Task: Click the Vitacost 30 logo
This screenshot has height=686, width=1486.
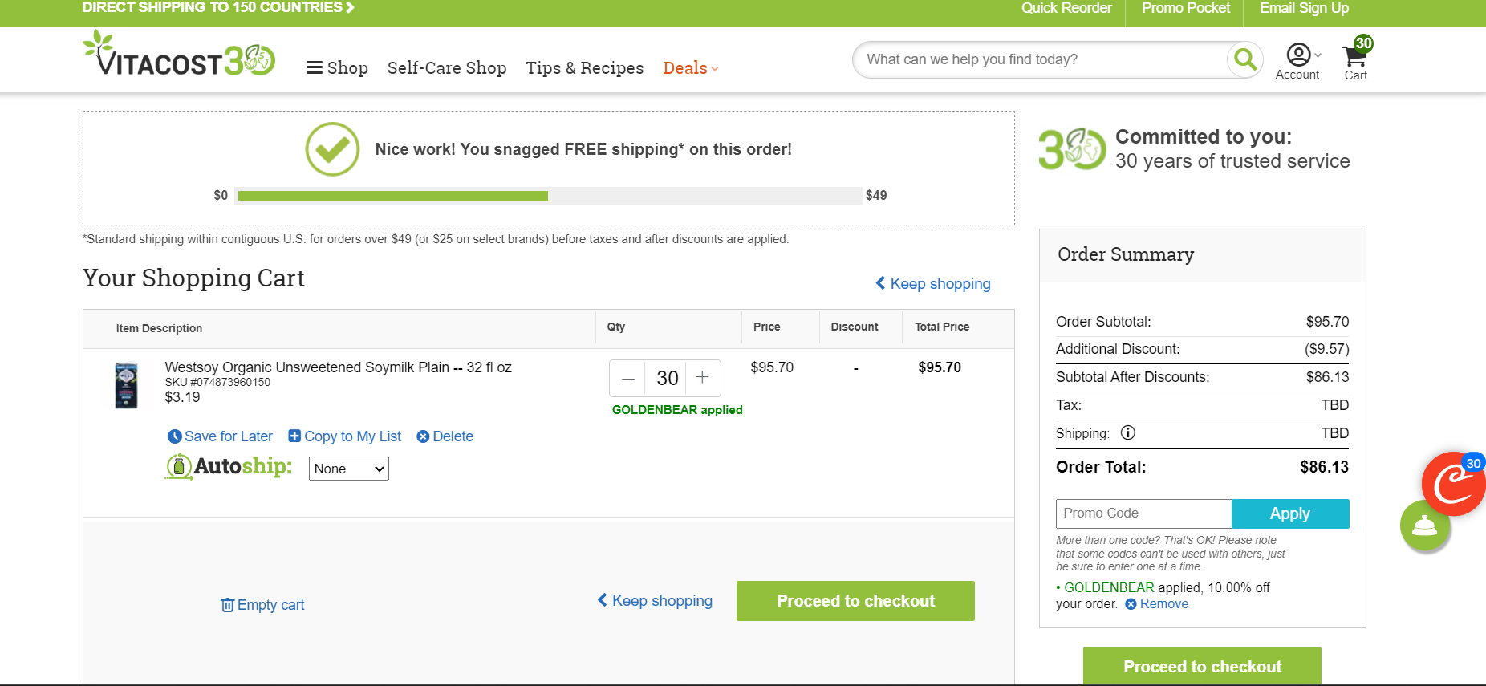Action: point(179,54)
